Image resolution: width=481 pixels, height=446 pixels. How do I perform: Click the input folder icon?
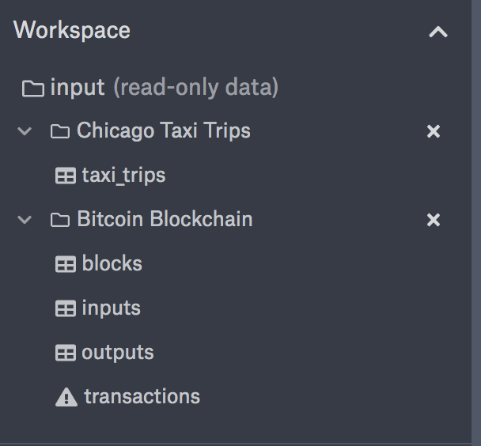pos(32,89)
